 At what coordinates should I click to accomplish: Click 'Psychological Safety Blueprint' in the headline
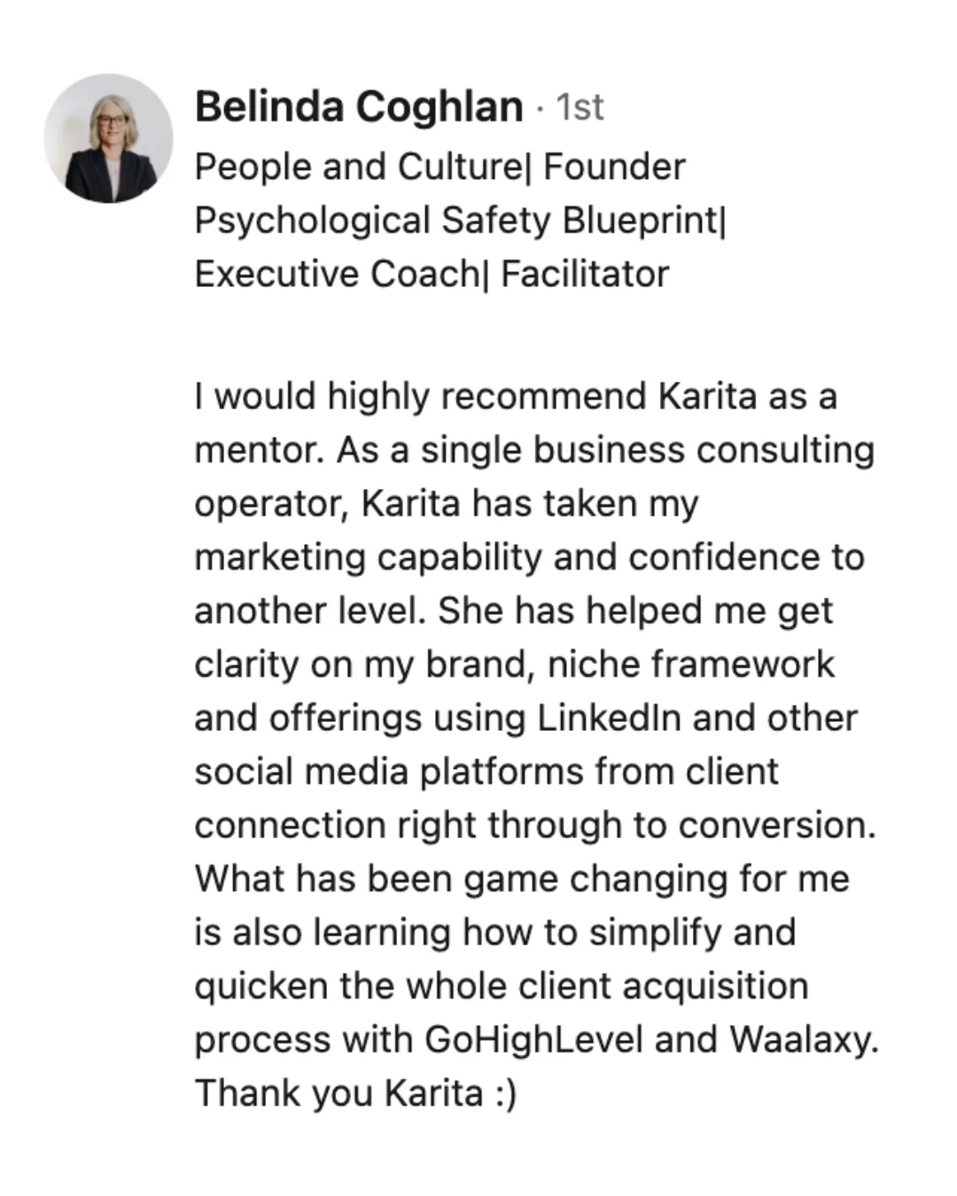[x=456, y=221]
